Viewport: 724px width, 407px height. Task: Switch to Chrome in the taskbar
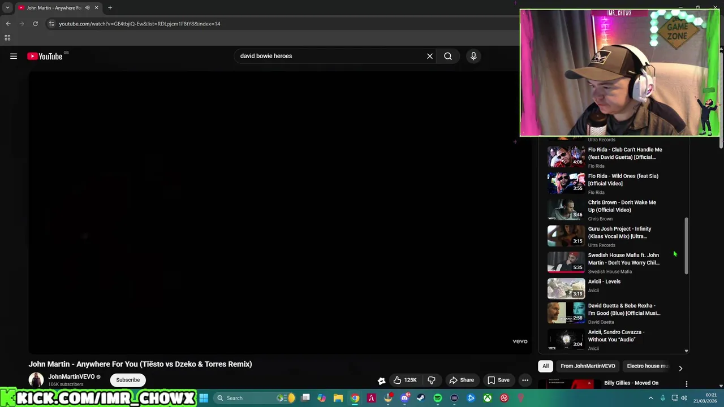(x=355, y=398)
